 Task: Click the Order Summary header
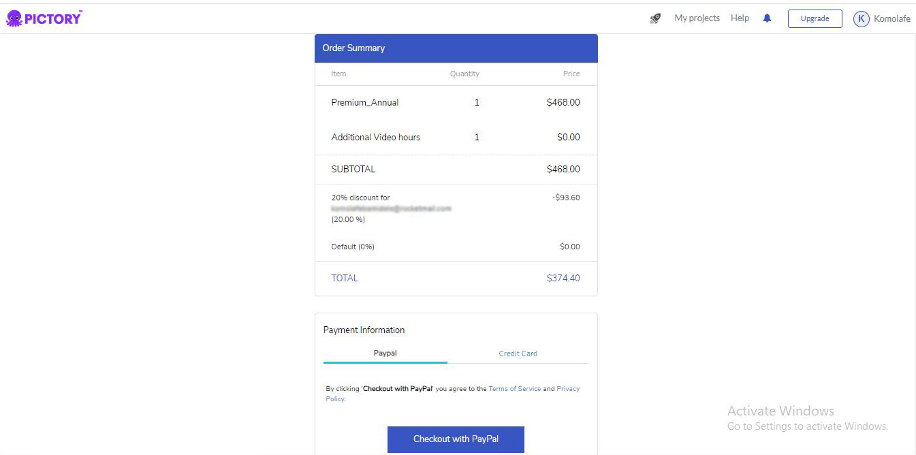pos(353,48)
